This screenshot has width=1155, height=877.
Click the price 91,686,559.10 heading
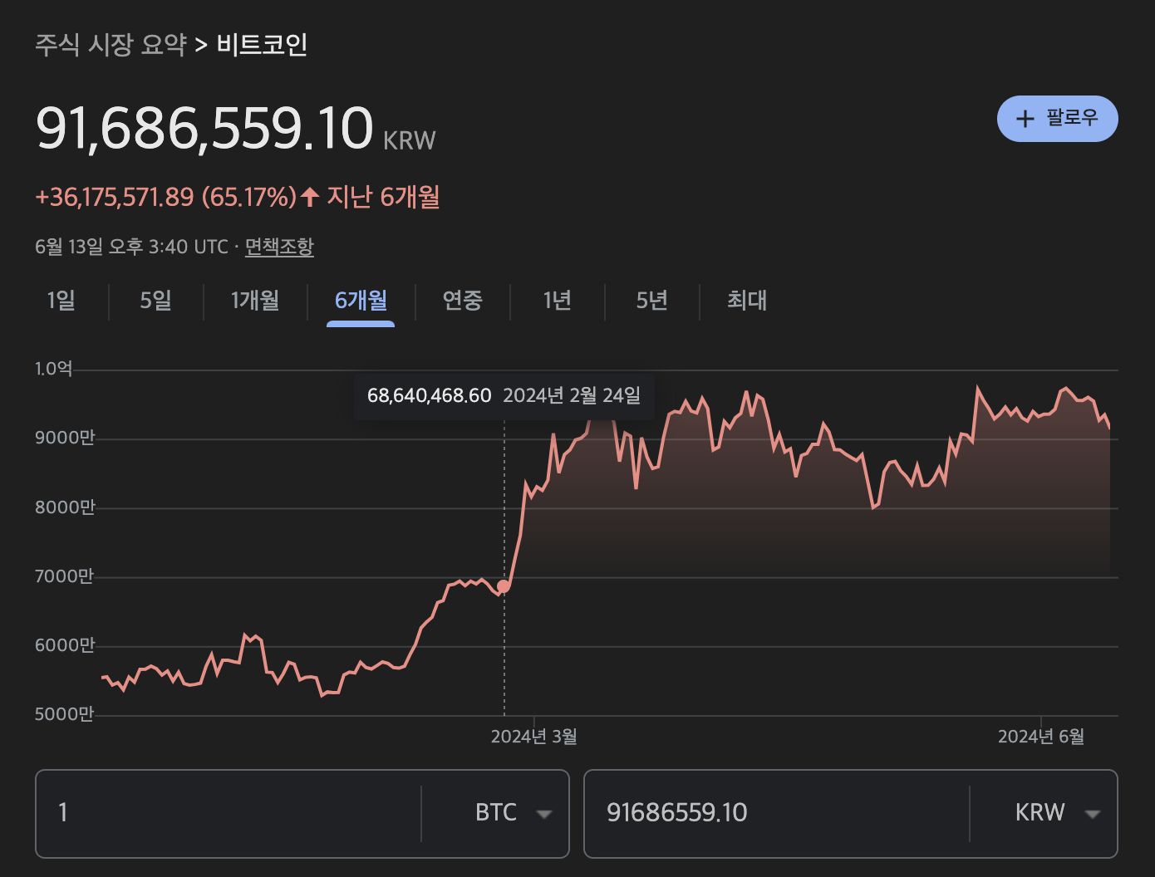coord(204,129)
